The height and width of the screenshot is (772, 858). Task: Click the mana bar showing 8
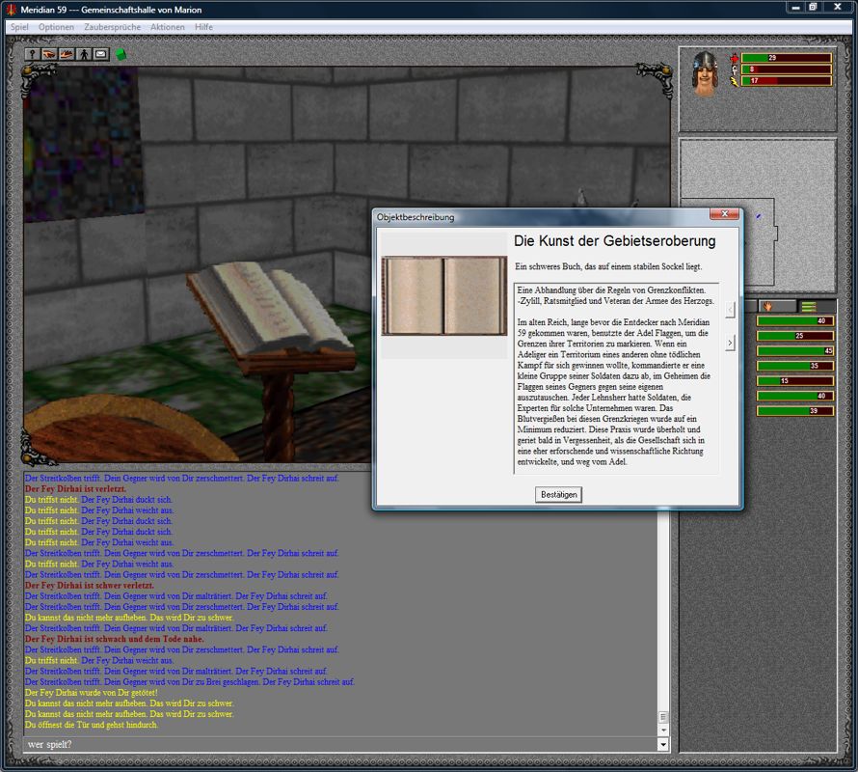[x=787, y=69]
